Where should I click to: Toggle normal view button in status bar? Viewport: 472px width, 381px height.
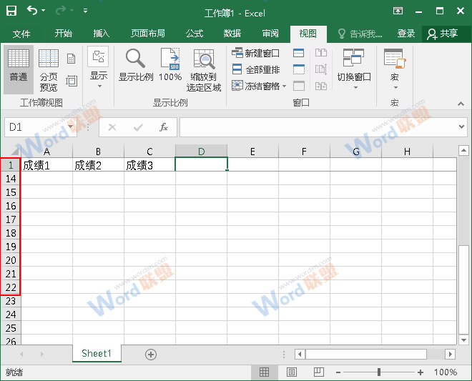pos(264,372)
